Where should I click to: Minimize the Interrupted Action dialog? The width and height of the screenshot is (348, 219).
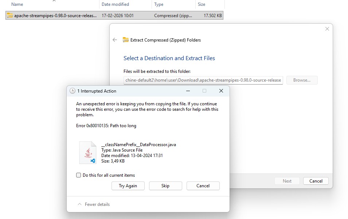(188, 91)
